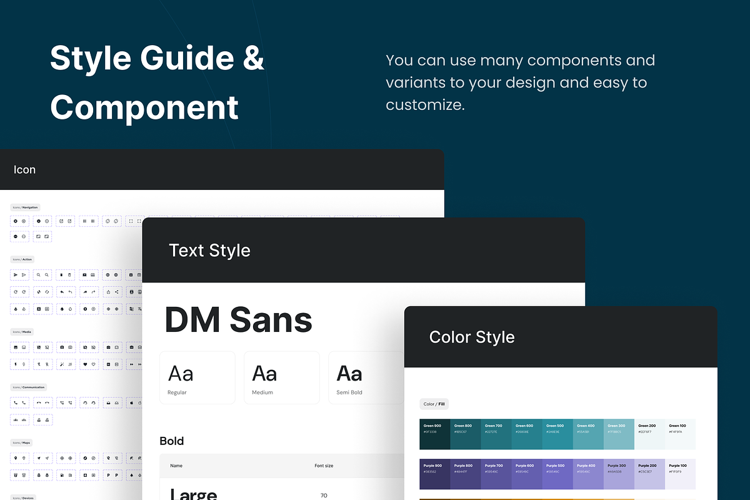Select the Purple 700 swatch

[x=496, y=474]
